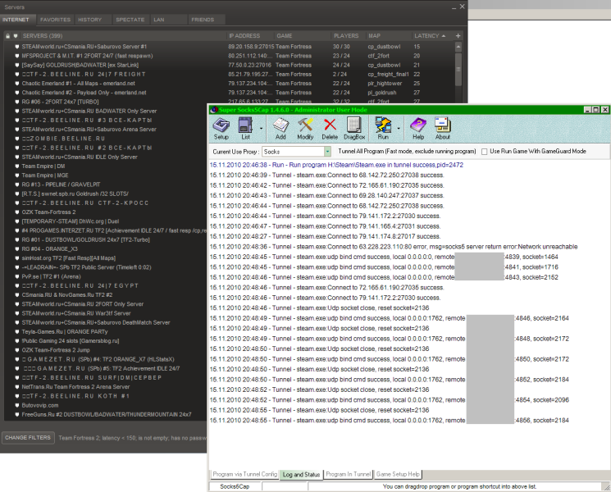
Task: Click the password lock column icon
Action: 7,36
